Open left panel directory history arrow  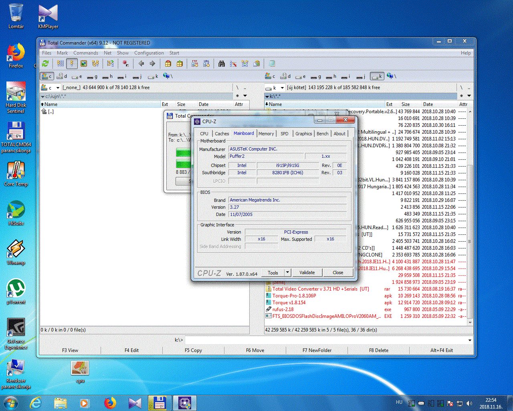pyautogui.click(x=245, y=96)
